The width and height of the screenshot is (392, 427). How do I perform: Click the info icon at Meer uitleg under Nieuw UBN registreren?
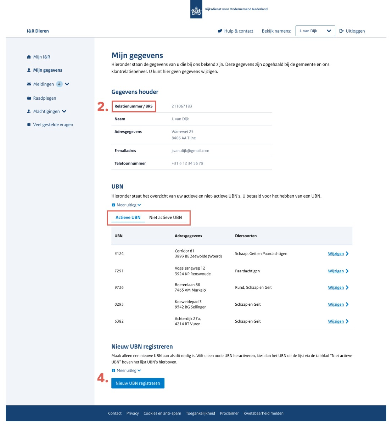[x=113, y=371]
